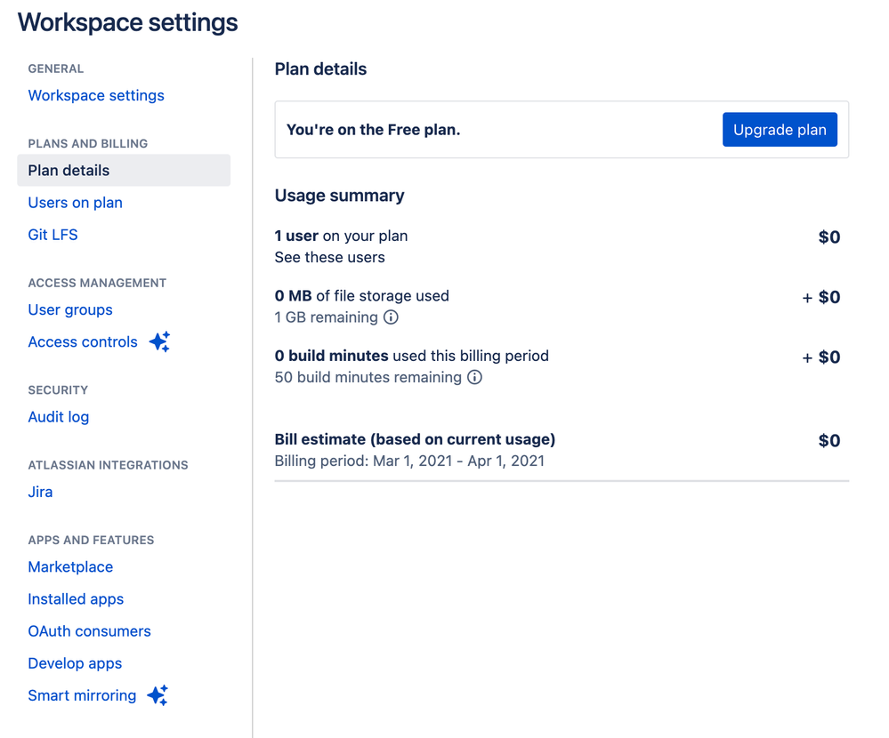Open the See these users link
Image resolution: width=889 pixels, height=738 pixels.
(329, 257)
